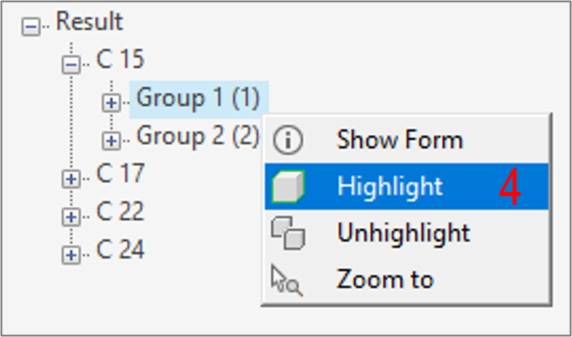Select the Result tree label
Viewport: 572px width, 337px height.
(x=89, y=21)
